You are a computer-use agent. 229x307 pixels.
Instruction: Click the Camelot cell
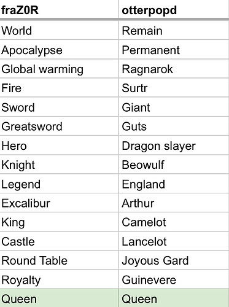pos(174,222)
